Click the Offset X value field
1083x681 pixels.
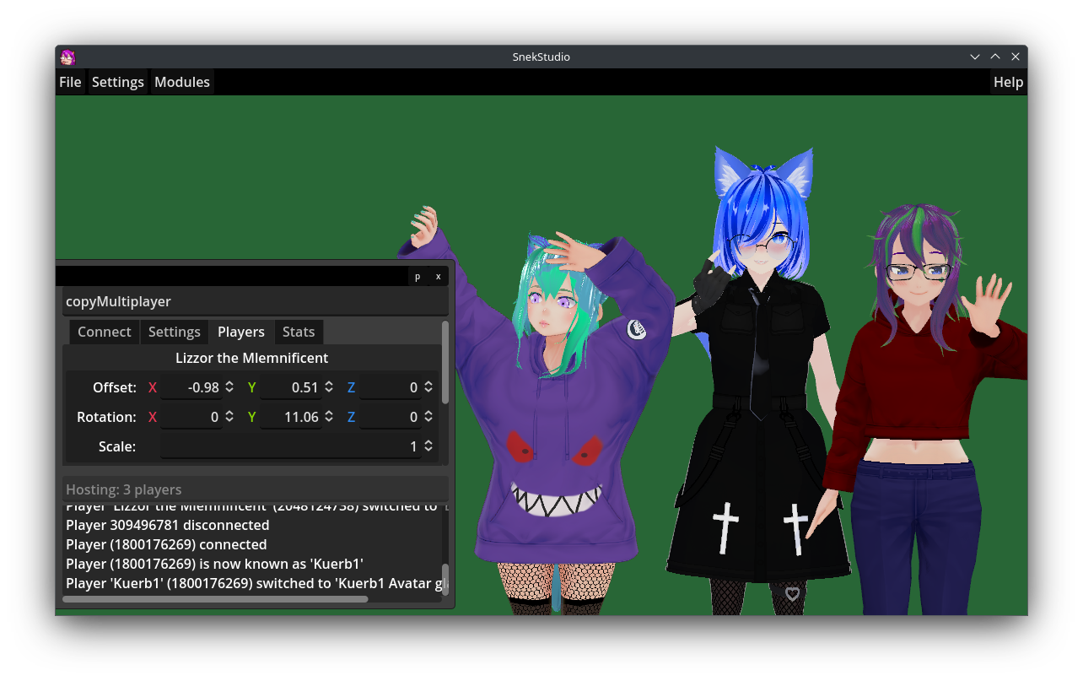point(191,387)
